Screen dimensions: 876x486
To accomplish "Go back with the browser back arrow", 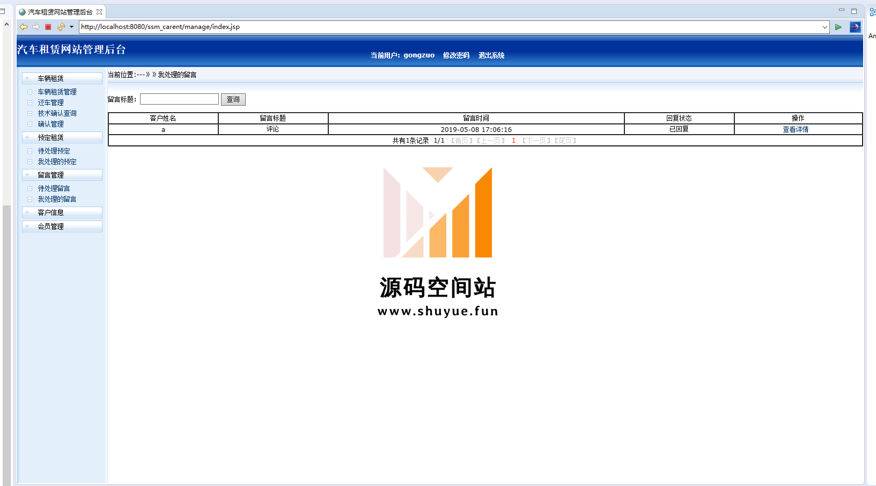I will pos(24,27).
